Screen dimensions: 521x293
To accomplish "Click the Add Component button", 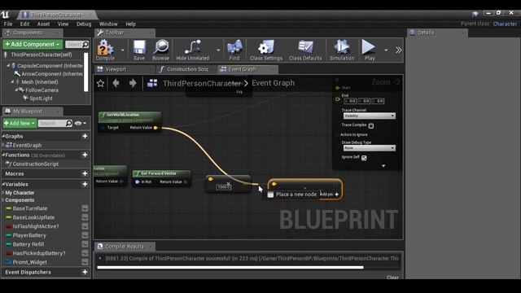I will tap(33, 44).
